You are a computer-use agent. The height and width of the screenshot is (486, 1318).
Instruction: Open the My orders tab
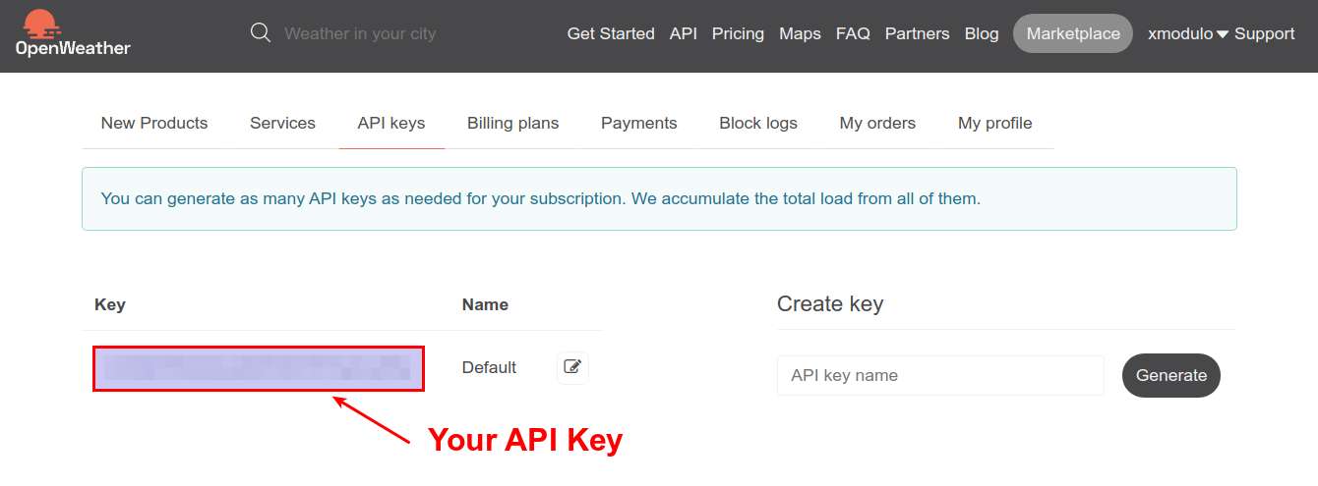coord(877,123)
